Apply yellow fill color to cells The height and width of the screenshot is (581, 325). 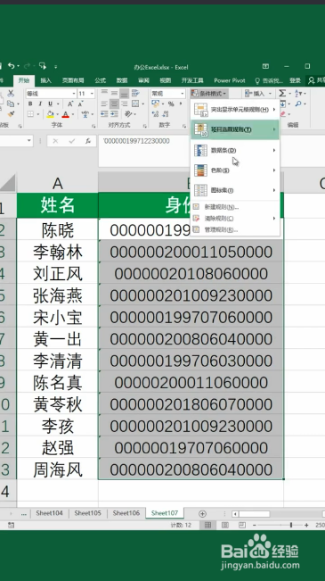coord(50,114)
